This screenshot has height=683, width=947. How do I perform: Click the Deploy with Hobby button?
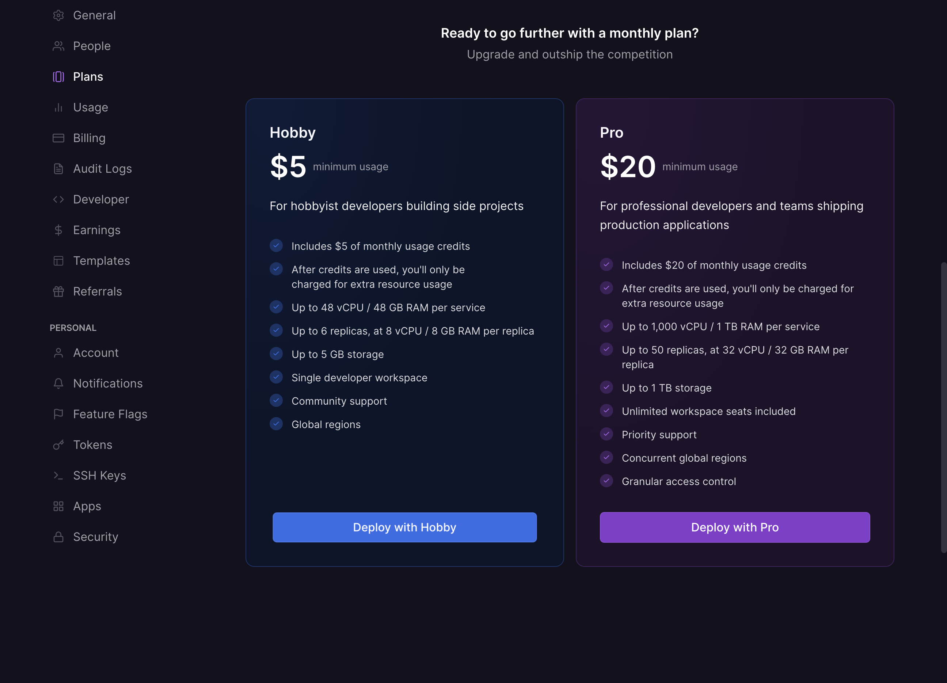[x=404, y=527]
